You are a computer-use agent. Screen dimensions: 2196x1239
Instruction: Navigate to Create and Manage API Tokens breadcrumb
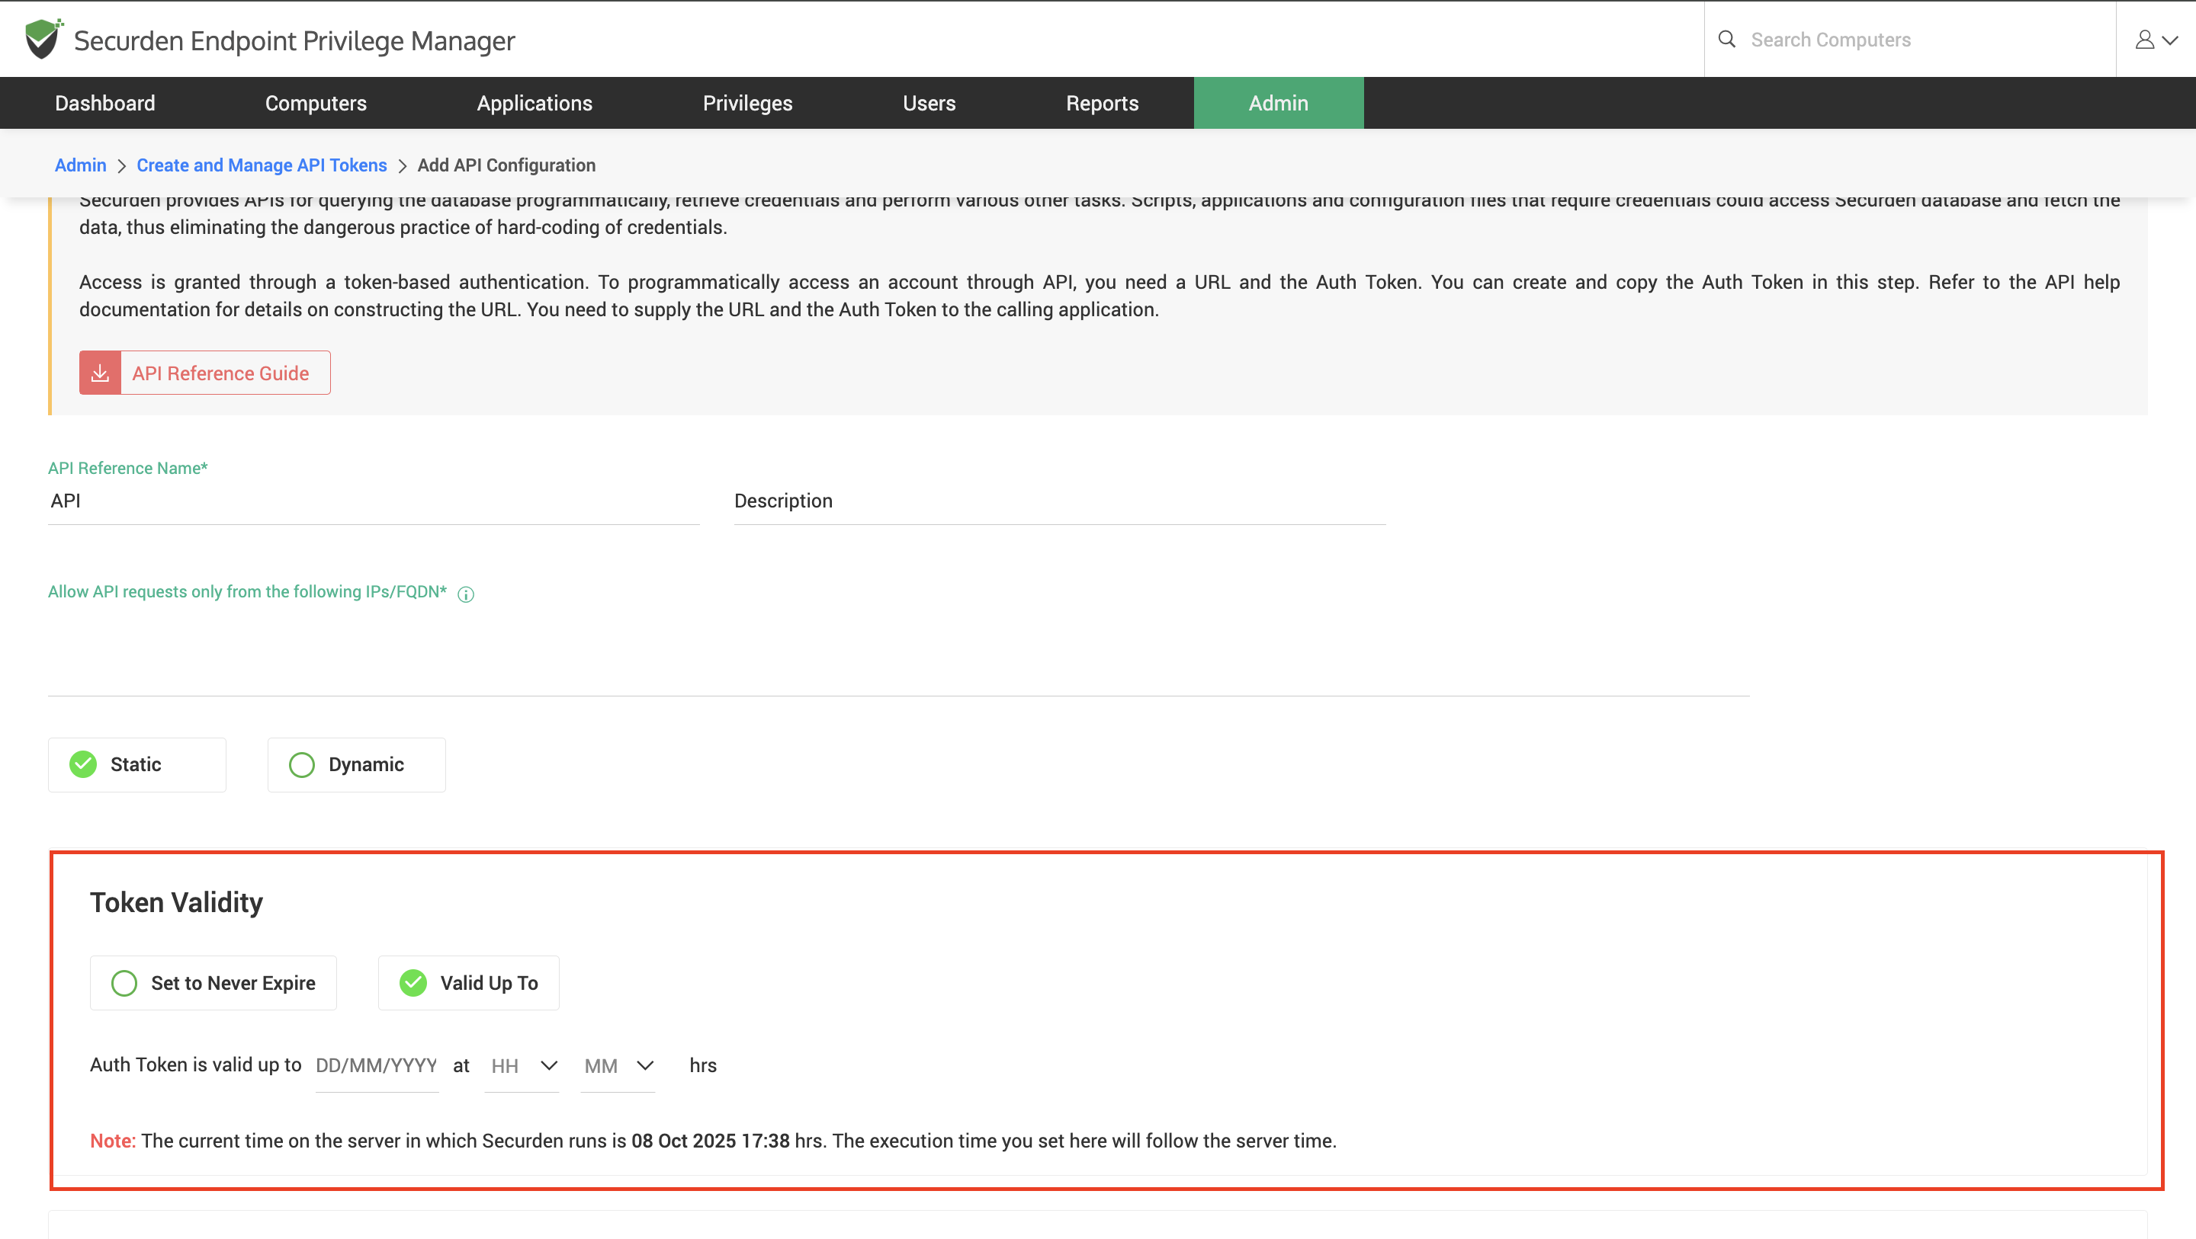click(261, 165)
